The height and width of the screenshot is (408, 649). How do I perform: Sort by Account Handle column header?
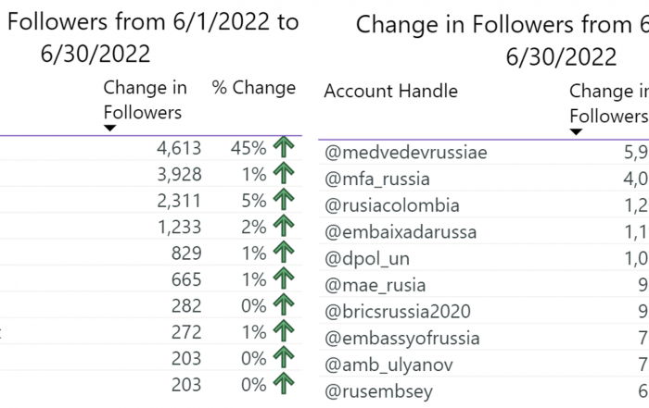click(x=390, y=91)
